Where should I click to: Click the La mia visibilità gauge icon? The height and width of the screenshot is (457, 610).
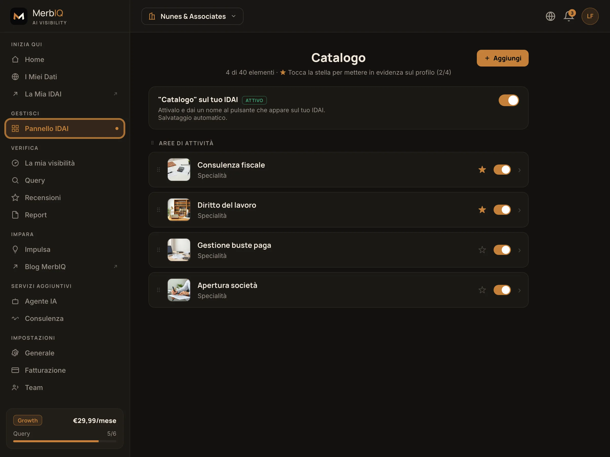(x=15, y=163)
